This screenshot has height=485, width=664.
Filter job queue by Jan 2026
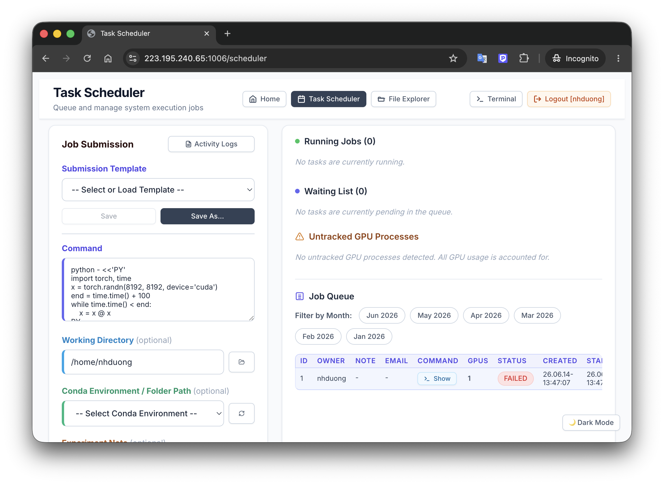point(369,336)
